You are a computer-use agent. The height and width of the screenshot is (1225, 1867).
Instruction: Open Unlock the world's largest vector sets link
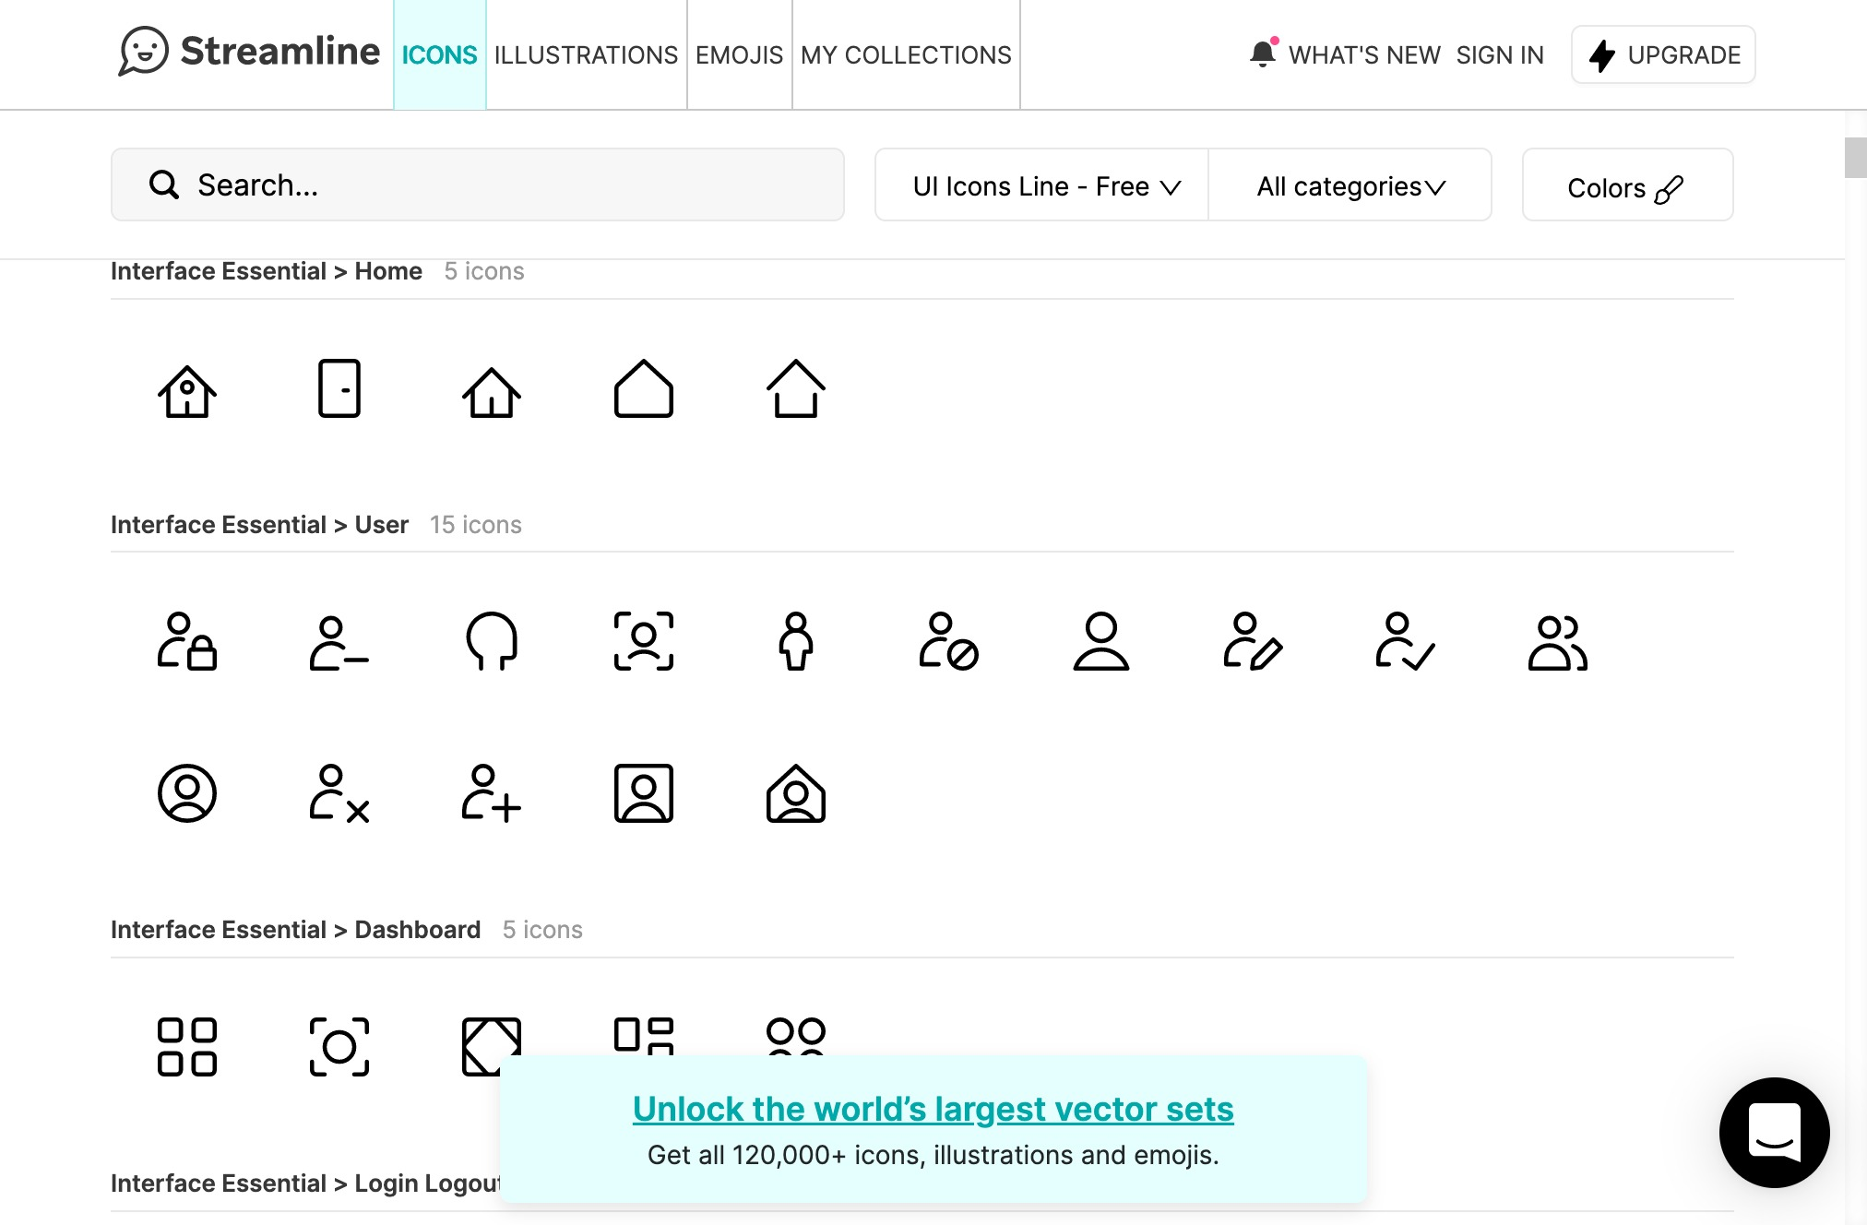pos(933,1109)
